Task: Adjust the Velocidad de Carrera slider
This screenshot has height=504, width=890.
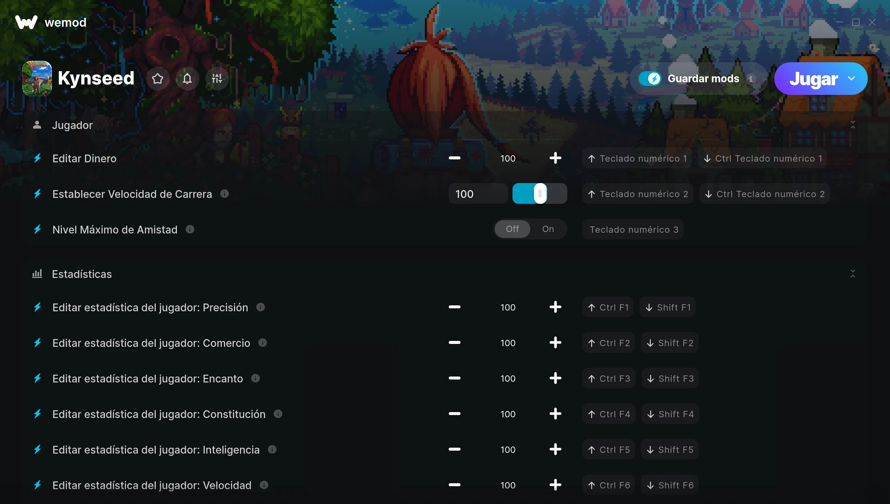Action: 540,193
